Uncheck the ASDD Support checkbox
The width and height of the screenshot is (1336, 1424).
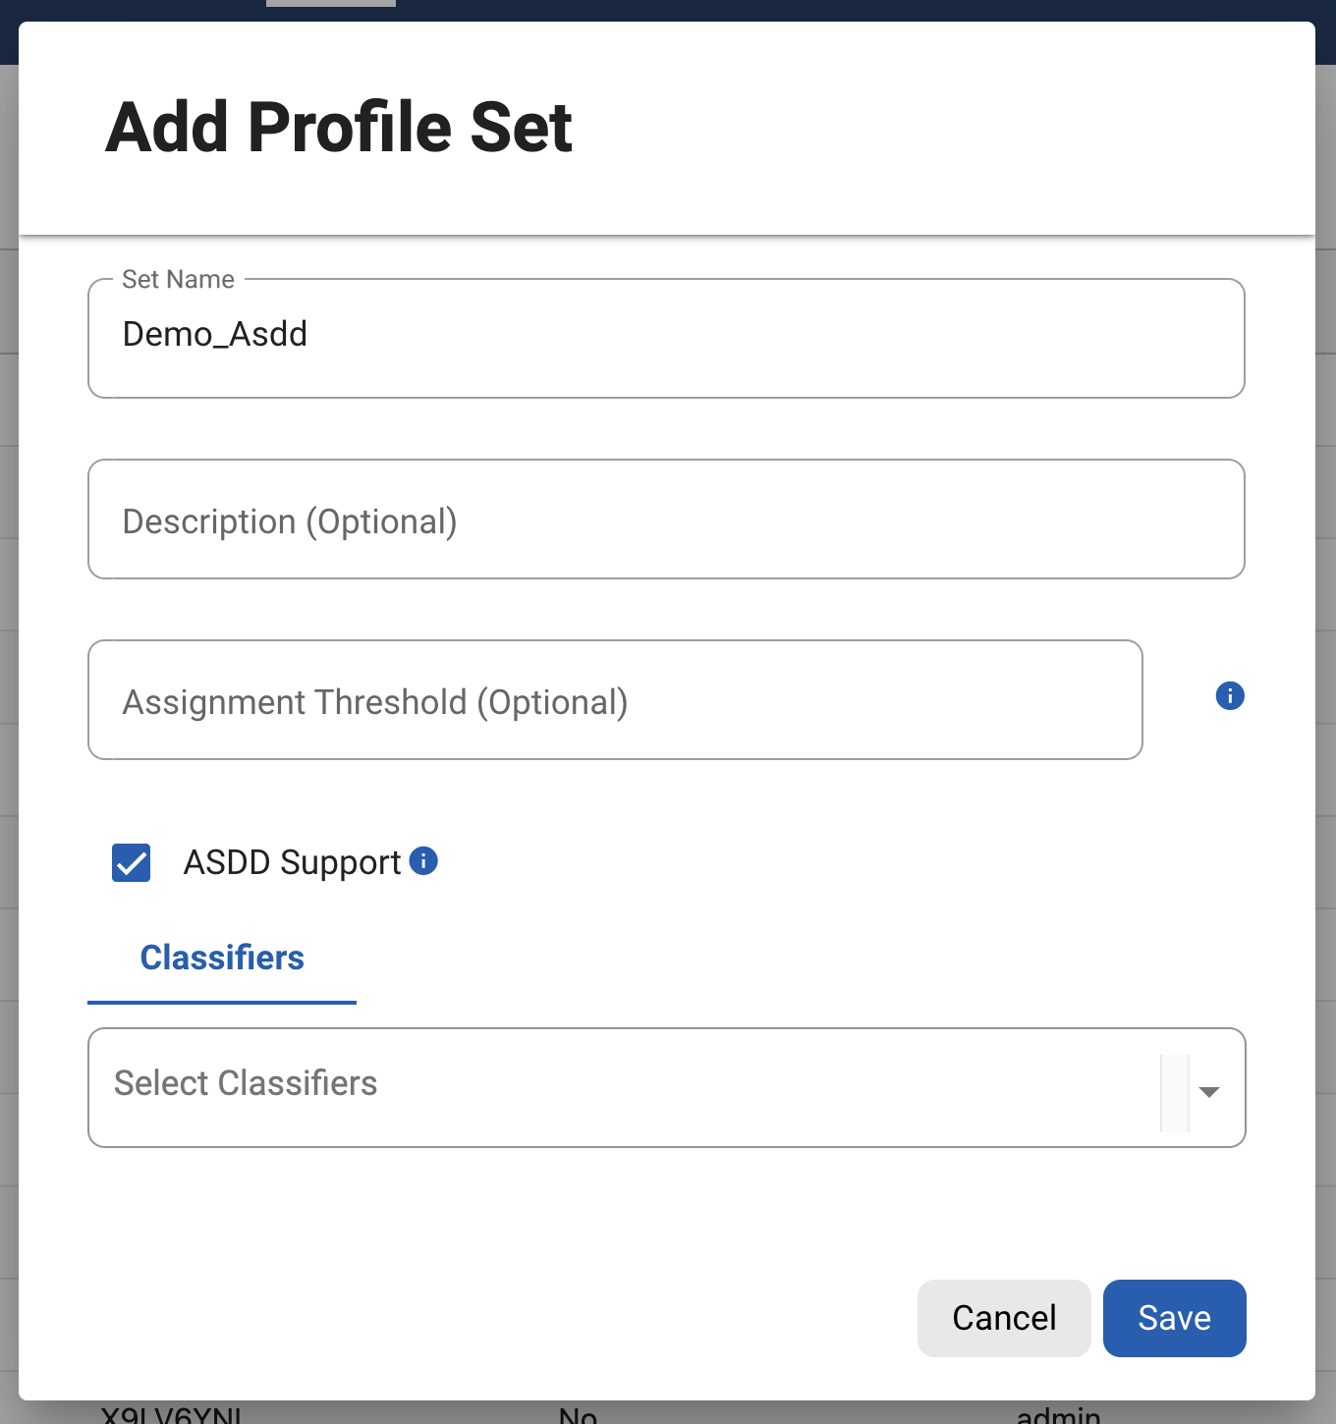point(132,863)
